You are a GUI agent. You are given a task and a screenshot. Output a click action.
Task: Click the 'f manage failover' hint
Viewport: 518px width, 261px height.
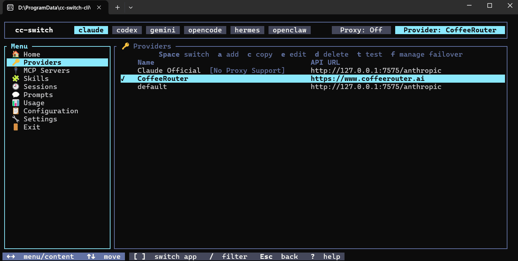click(427, 54)
